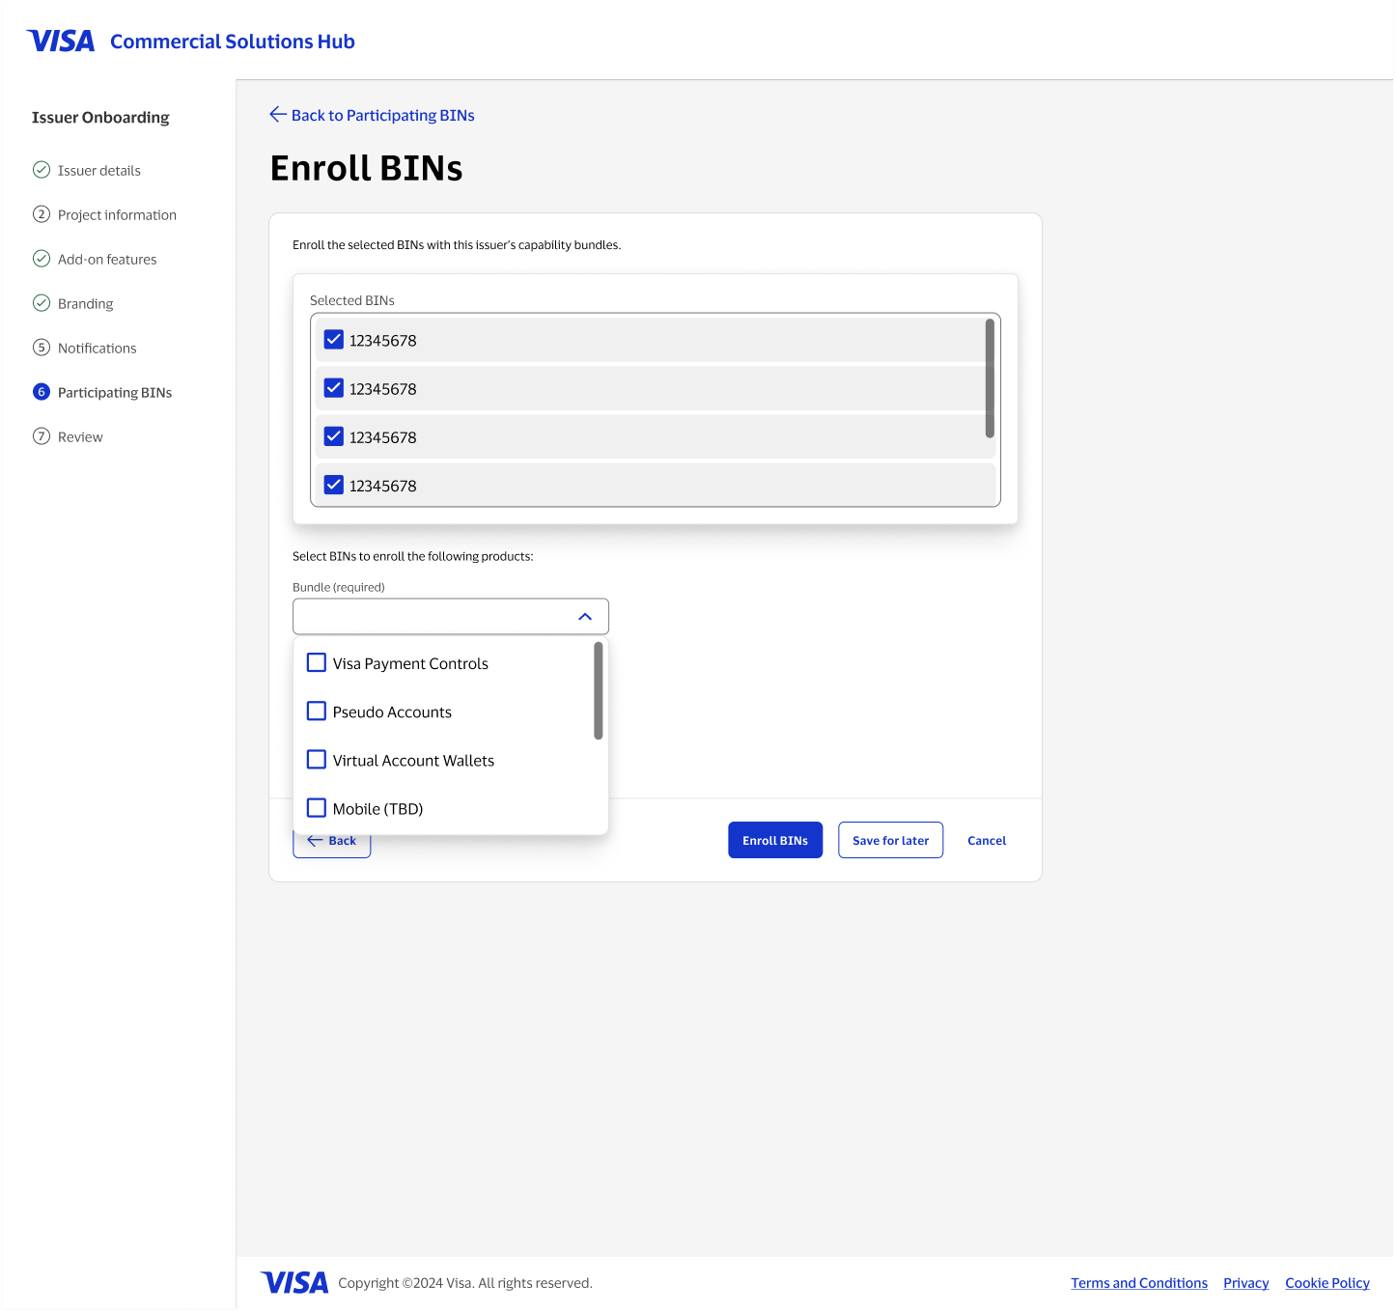Go to Add-on features step
The height and width of the screenshot is (1313, 1396).
pyautogui.click(x=107, y=260)
